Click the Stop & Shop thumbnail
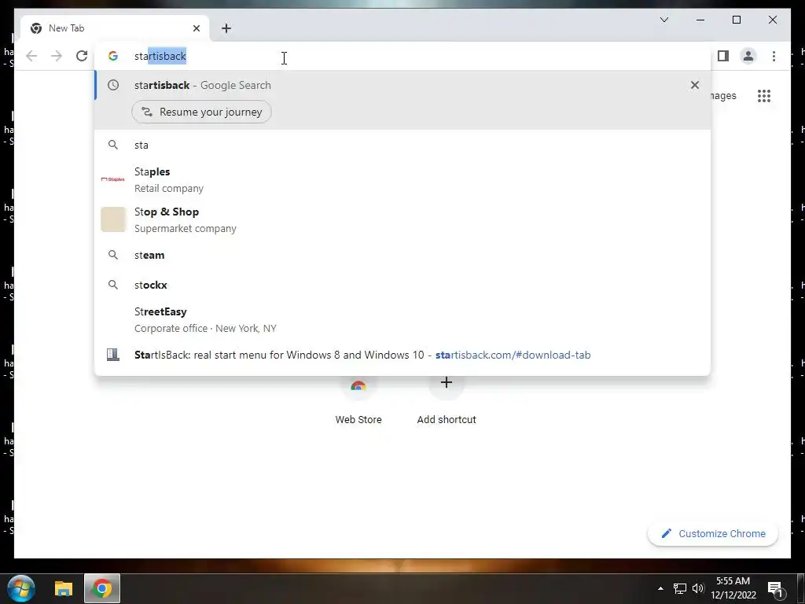Image resolution: width=805 pixels, height=604 pixels. [x=113, y=219]
